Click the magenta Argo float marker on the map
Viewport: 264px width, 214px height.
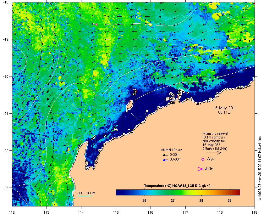tap(97, 25)
